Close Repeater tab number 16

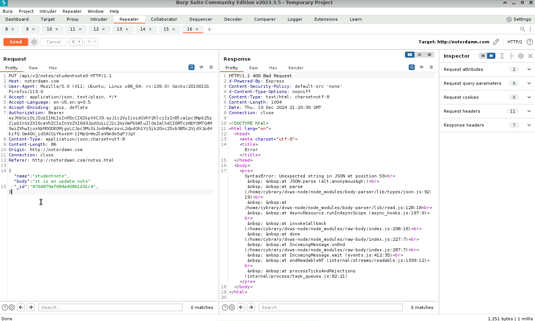pos(197,29)
